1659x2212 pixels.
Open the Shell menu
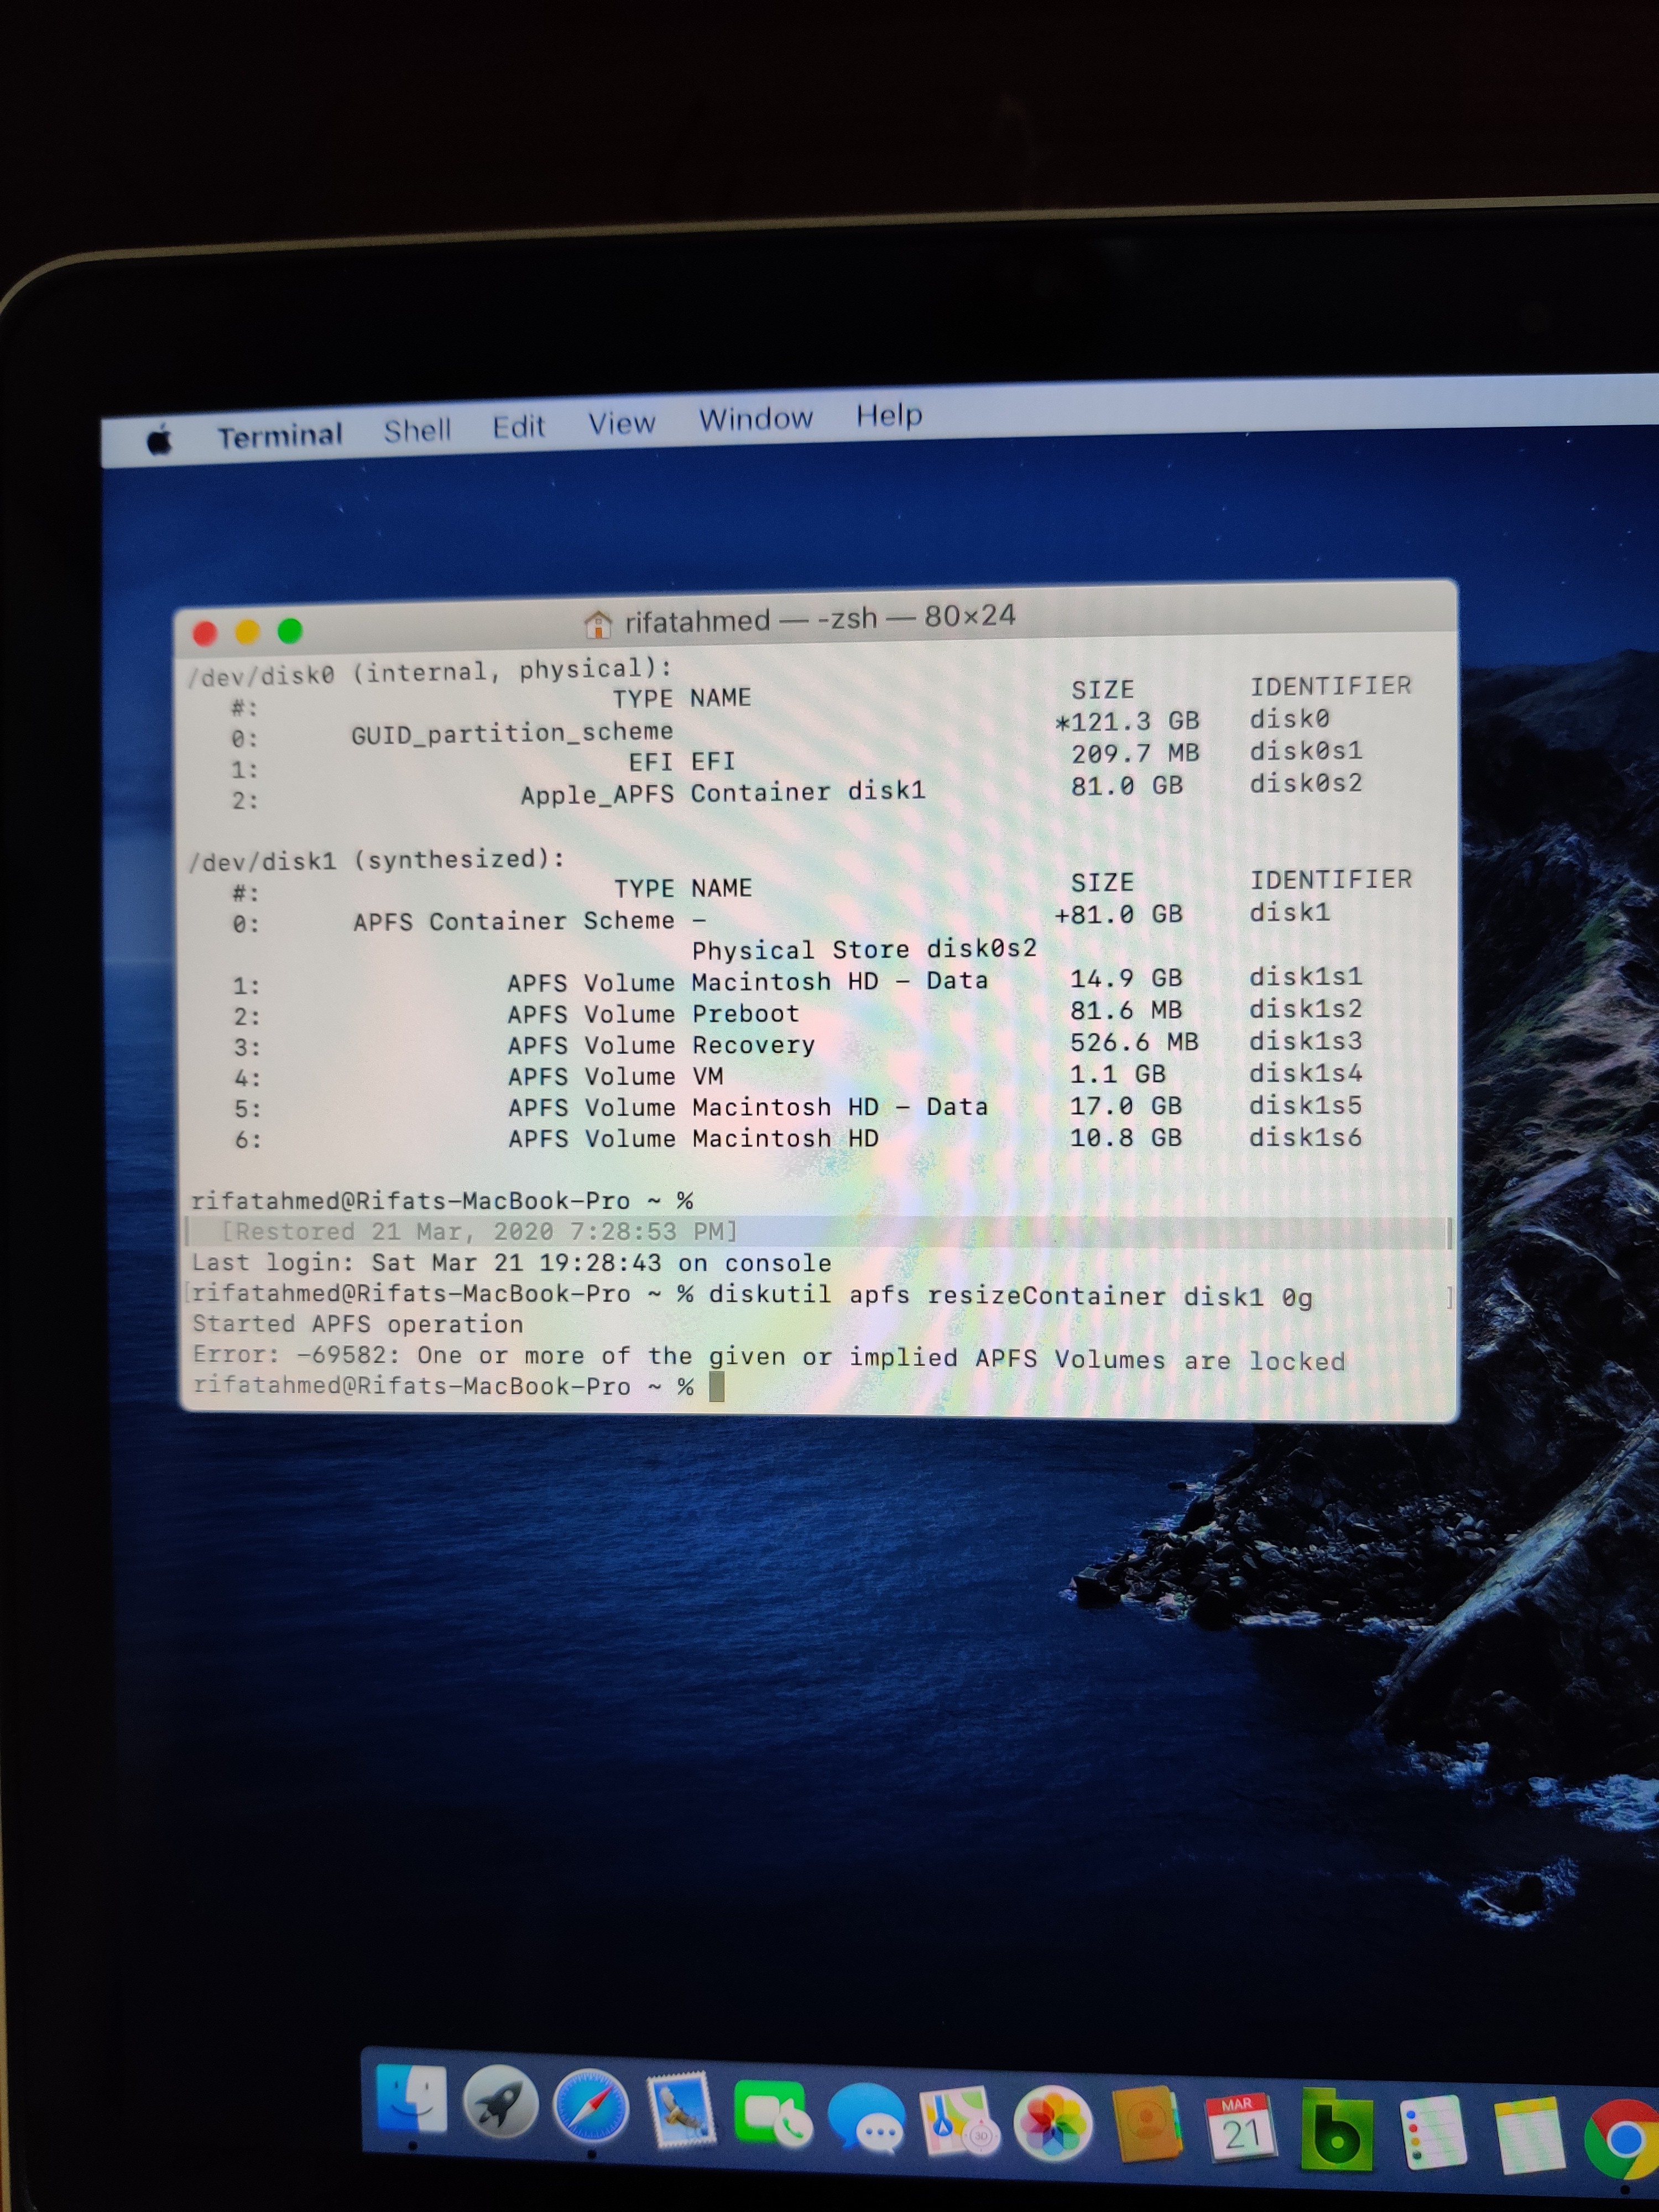(417, 430)
